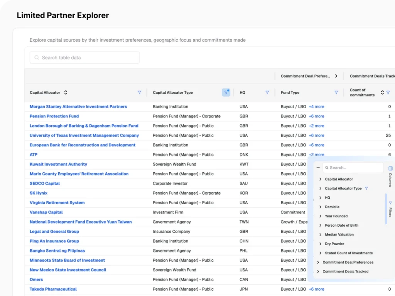Collapse all groups with minus button in panel

coord(318,168)
